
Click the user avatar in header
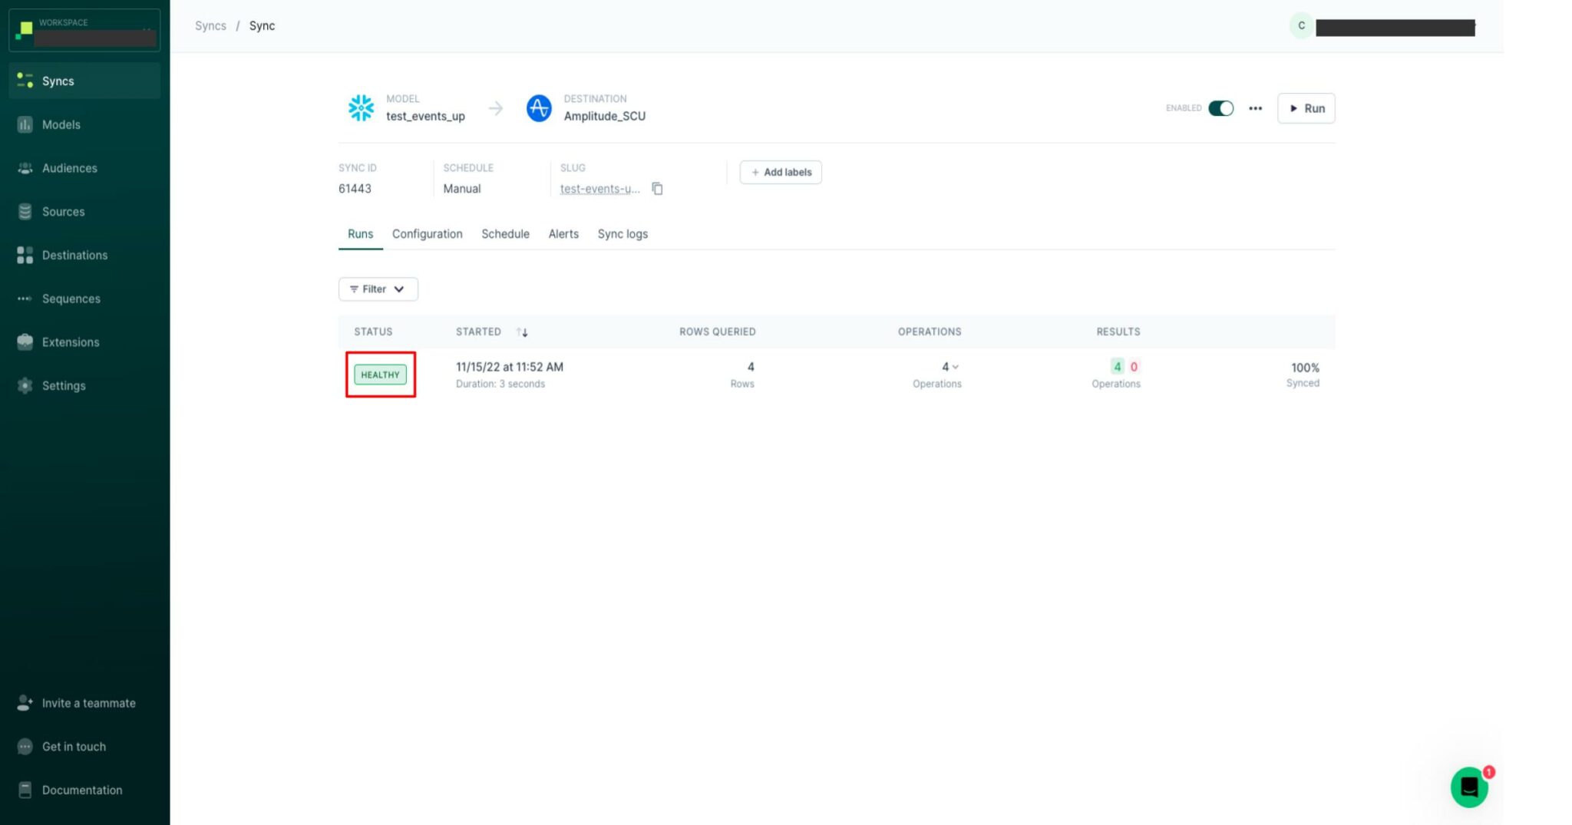[x=1301, y=26]
